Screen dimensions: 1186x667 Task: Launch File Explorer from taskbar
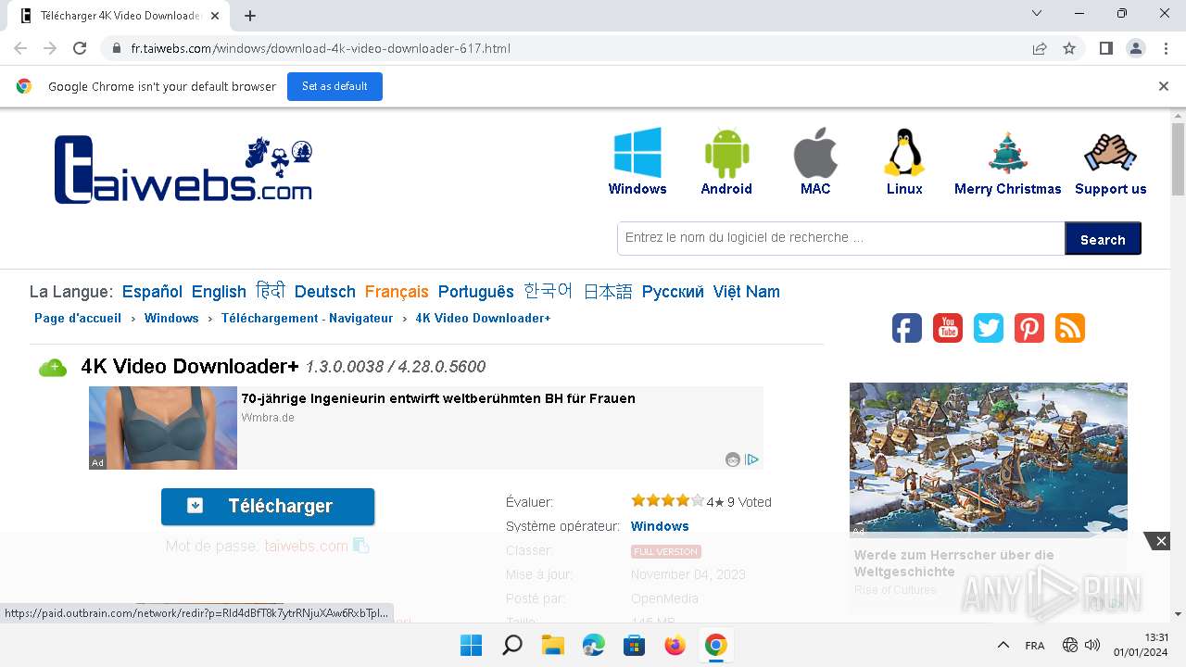point(553,645)
